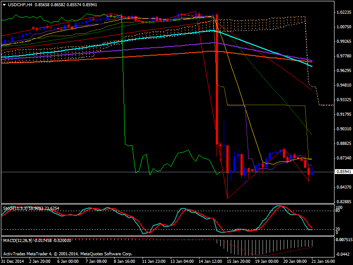
Task: Open the chart menu triangle beside USDCHF,H4
Action: point(4,5)
